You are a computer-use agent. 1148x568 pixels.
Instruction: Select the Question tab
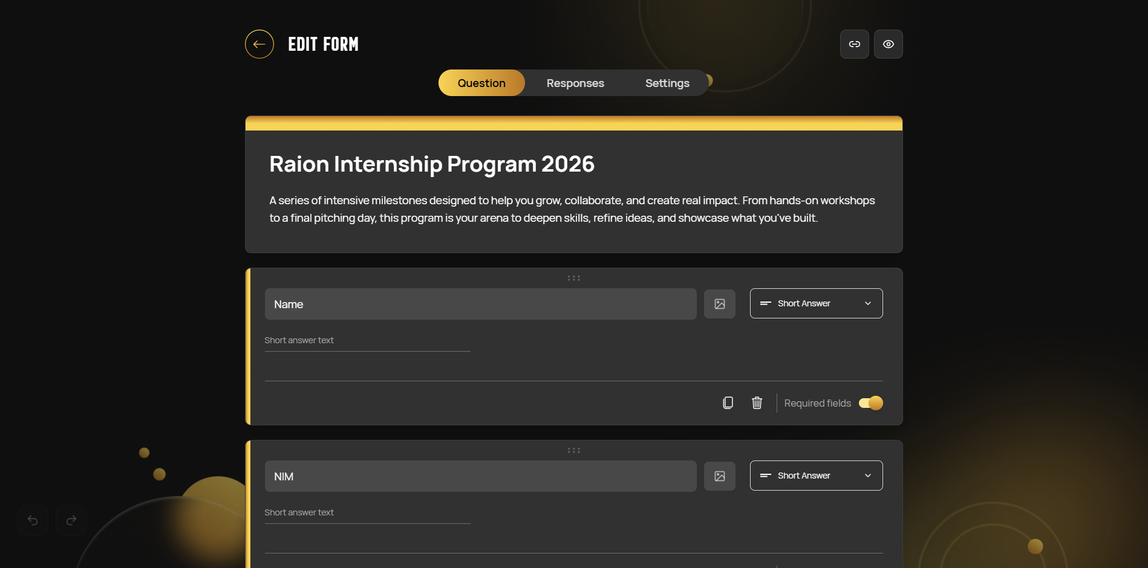(481, 83)
